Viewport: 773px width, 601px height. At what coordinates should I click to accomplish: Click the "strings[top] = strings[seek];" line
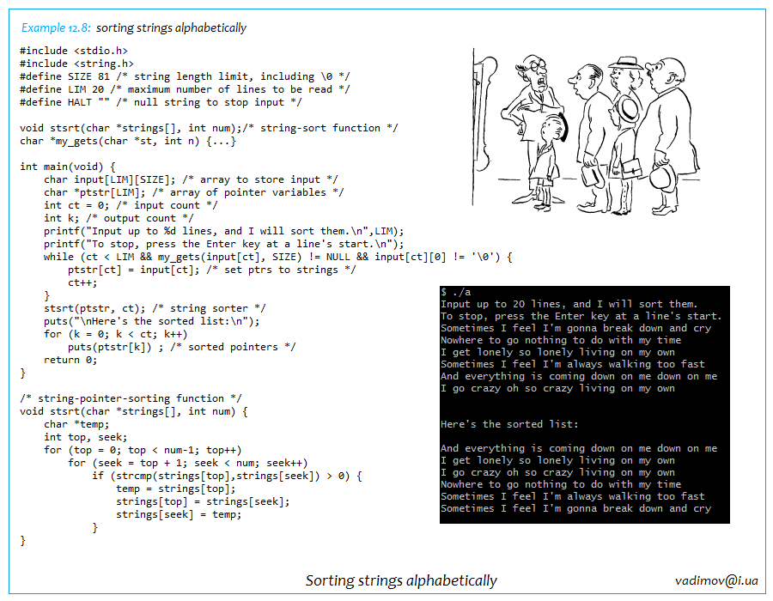coord(203,501)
